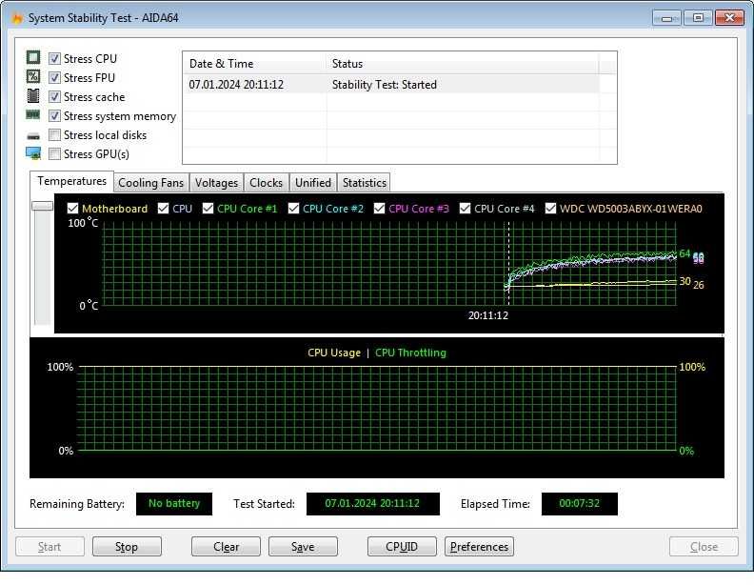Minimize the System Stability Test window

point(666,18)
